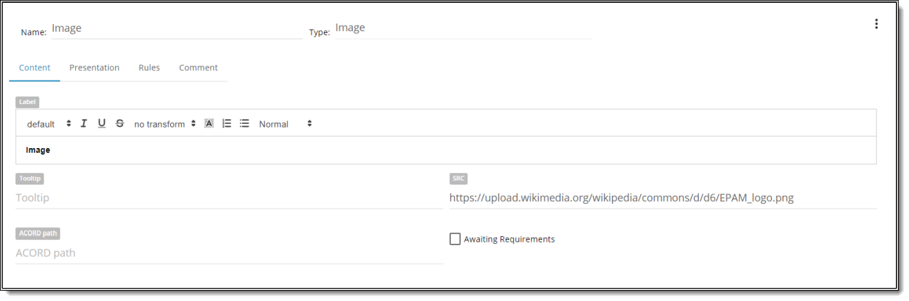Focus the Tooltip text field
Viewport: 909px width, 301px height.
[x=229, y=198]
